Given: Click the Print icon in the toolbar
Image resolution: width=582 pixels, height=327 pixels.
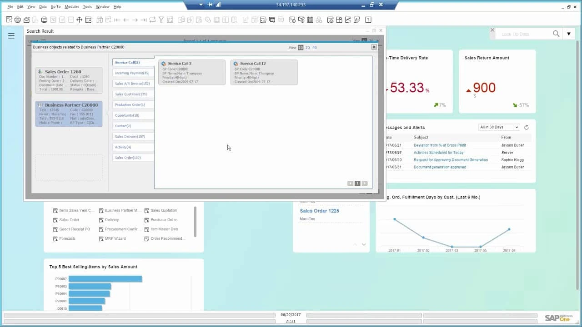Looking at the screenshot, I should 17,20.
